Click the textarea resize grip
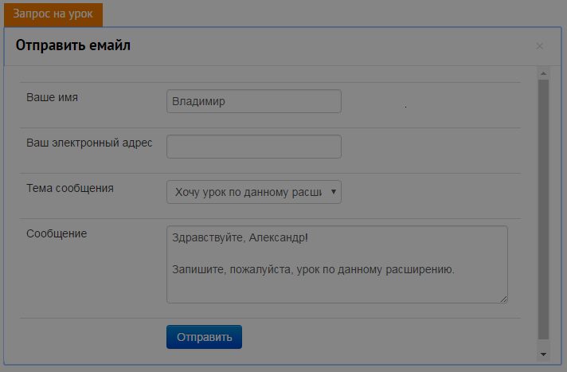 (504, 299)
